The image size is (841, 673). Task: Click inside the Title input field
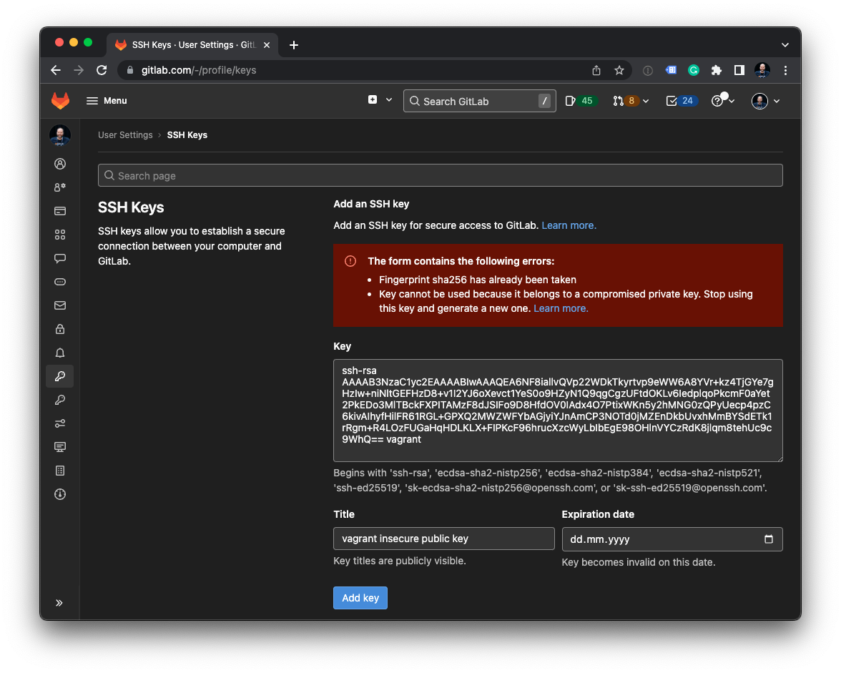[x=443, y=539]
